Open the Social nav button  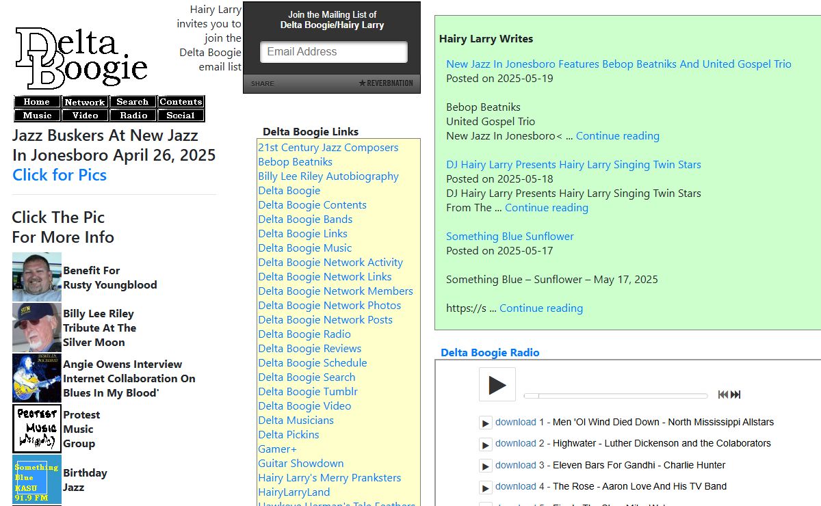coord(181,116)
